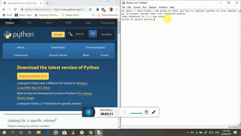Open the Windows Start menu
This screenshot has width=241, height=136.
[4, 133]
